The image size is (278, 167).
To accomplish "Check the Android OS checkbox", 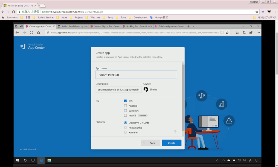I will coord(125,106).
